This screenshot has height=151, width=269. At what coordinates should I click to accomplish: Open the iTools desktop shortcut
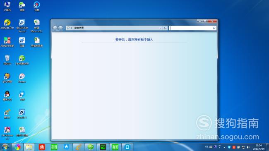click(22, 114)
